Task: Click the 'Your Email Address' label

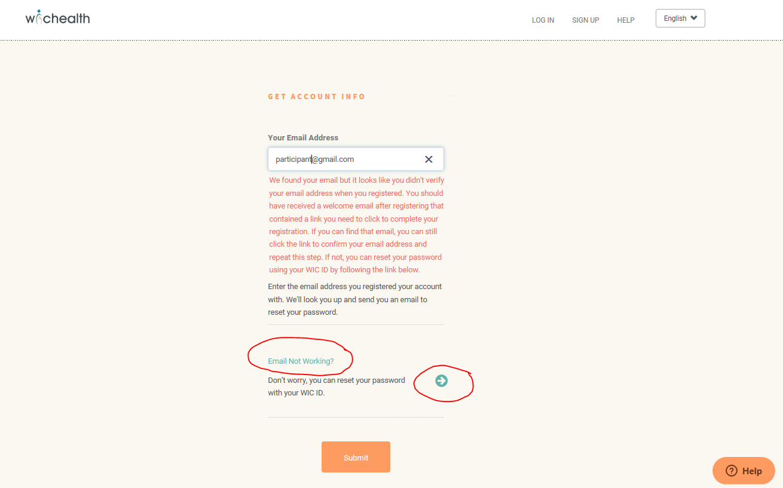Action: pyautogui.click(x=303, y=137)
